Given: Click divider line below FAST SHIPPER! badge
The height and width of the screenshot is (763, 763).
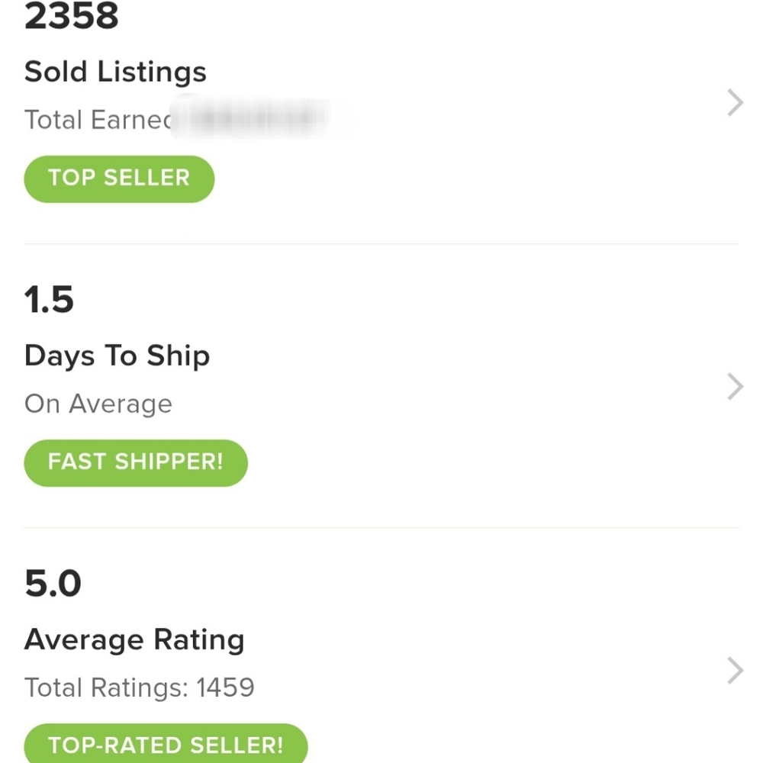Looking at the screenshot, I should [x=381, y=527].
